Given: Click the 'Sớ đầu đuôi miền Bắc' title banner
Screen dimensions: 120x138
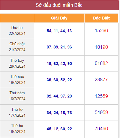Looking at the screenshot, I should tap(59, 5).
